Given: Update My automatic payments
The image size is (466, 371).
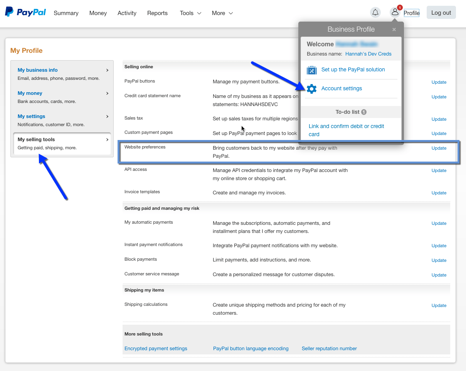Looking at the screenshot, I should click(439, 223).
